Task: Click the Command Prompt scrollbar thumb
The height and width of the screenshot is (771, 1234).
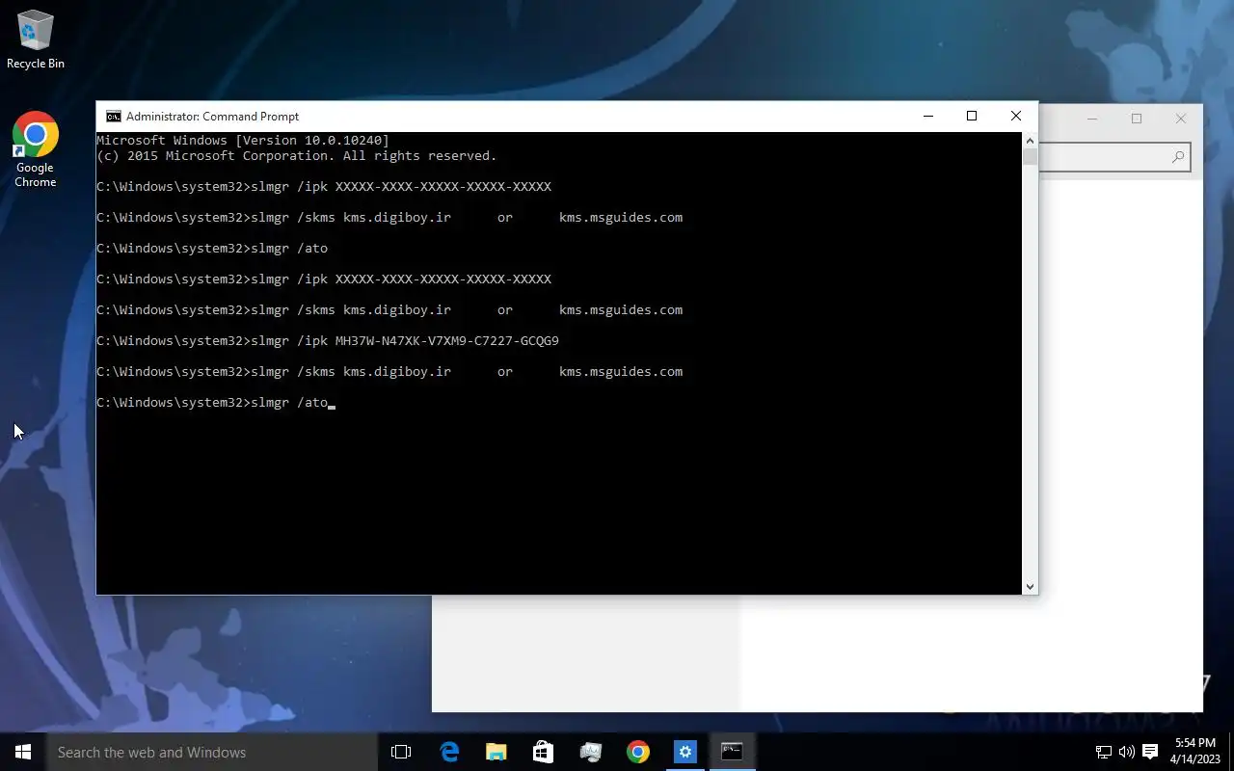Action: tap(1030, 157)
